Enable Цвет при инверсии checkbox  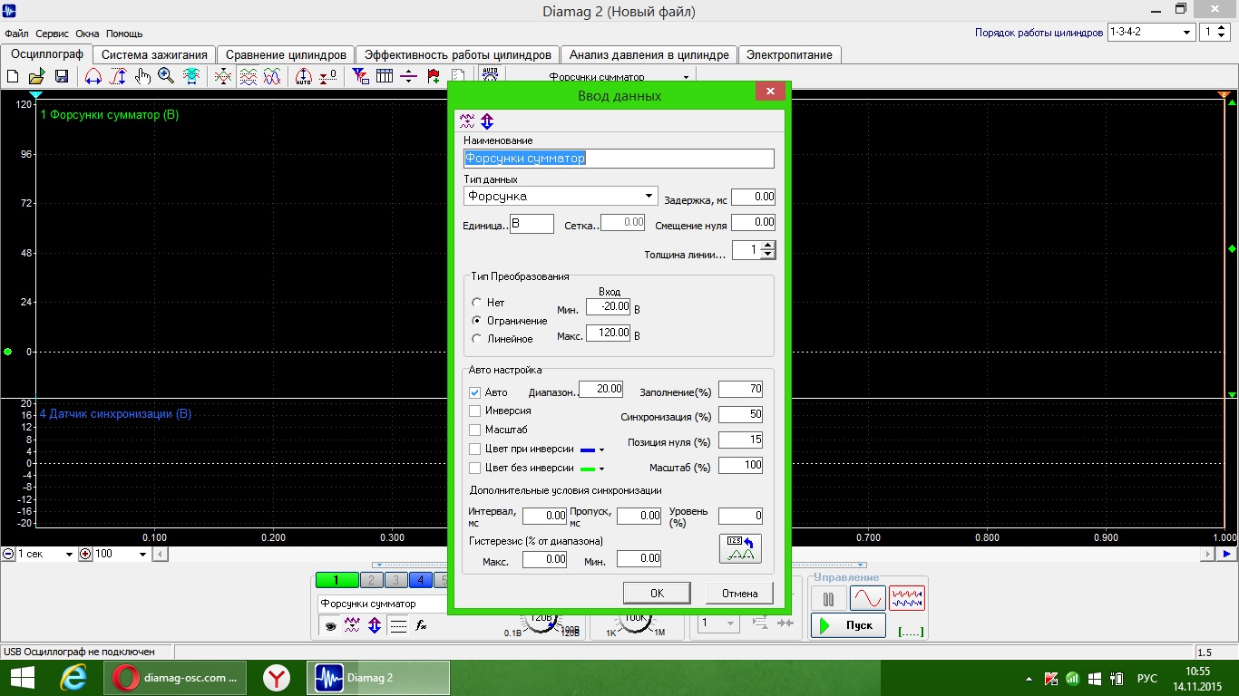pos(474,449)
